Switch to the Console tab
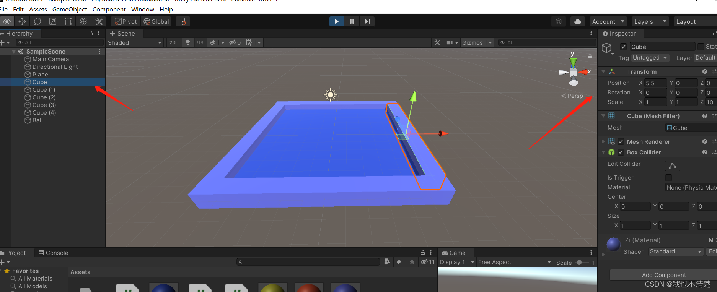The image size is (717, 292). [54, 253]
